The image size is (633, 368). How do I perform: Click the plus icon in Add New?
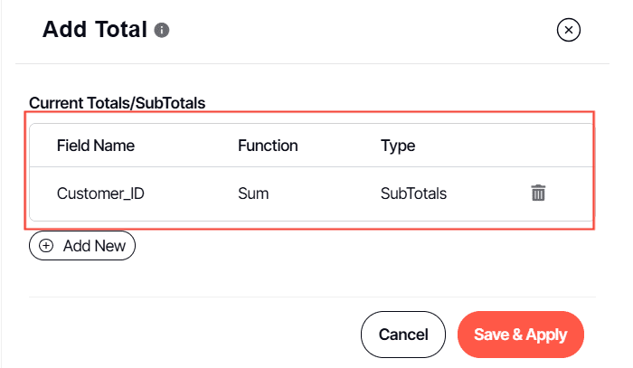coord(47,245)
